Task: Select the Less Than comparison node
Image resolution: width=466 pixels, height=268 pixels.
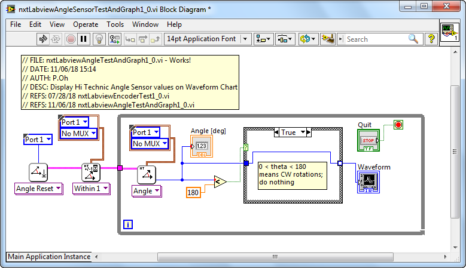Action: 220,181
